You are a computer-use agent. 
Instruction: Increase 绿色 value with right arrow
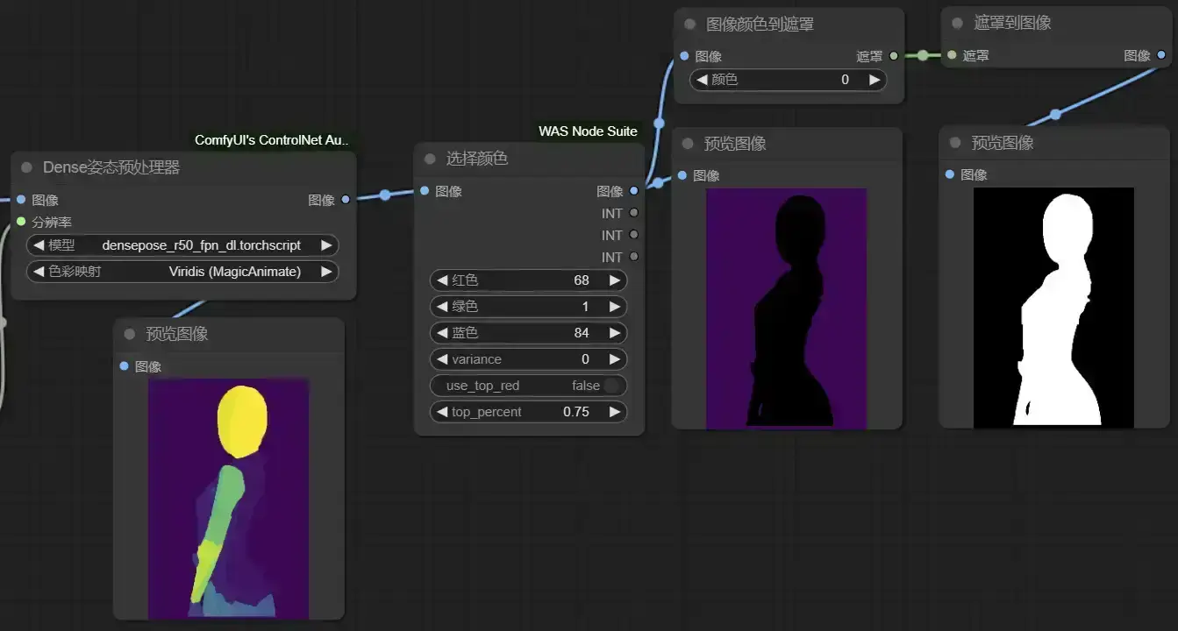(615, 307)
